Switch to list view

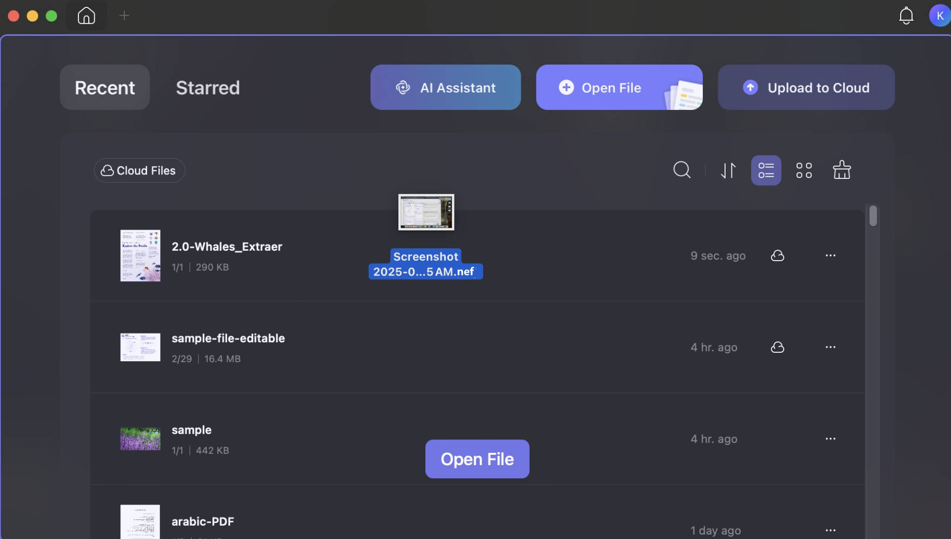[x=766, y=170]
